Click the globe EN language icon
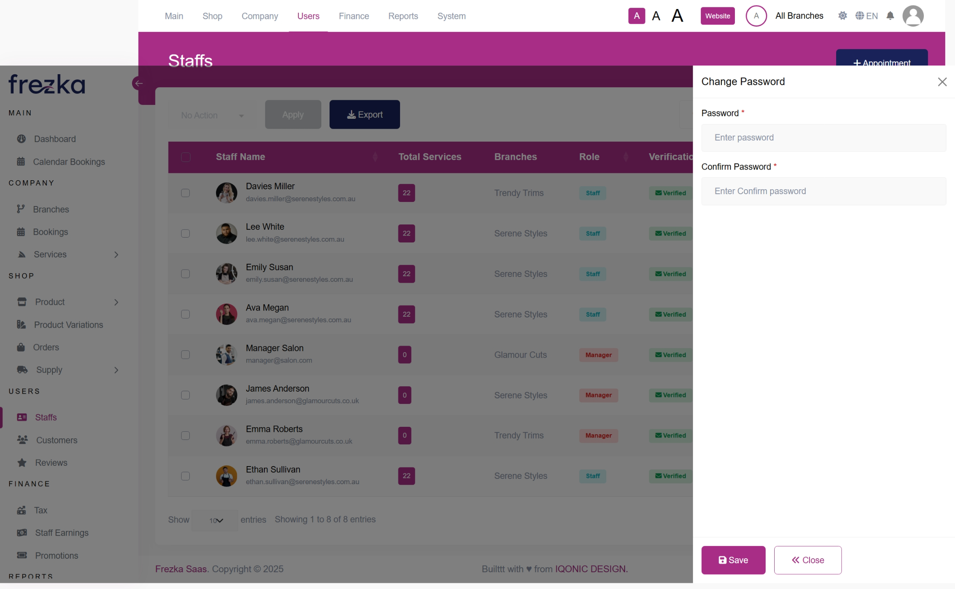The height and width of the screenshot is (589, 955). [866, 16]
